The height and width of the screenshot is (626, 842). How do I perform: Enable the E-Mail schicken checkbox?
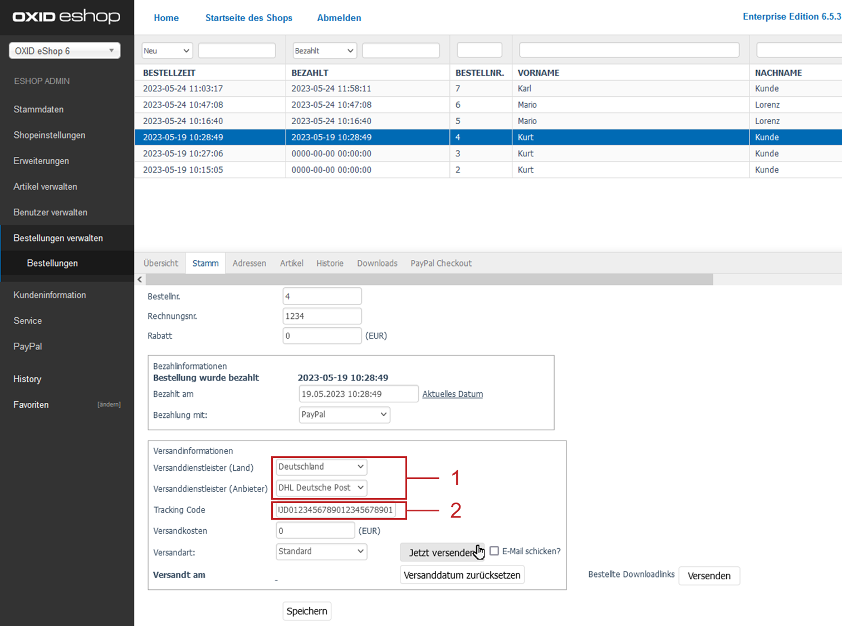[494, 551]
